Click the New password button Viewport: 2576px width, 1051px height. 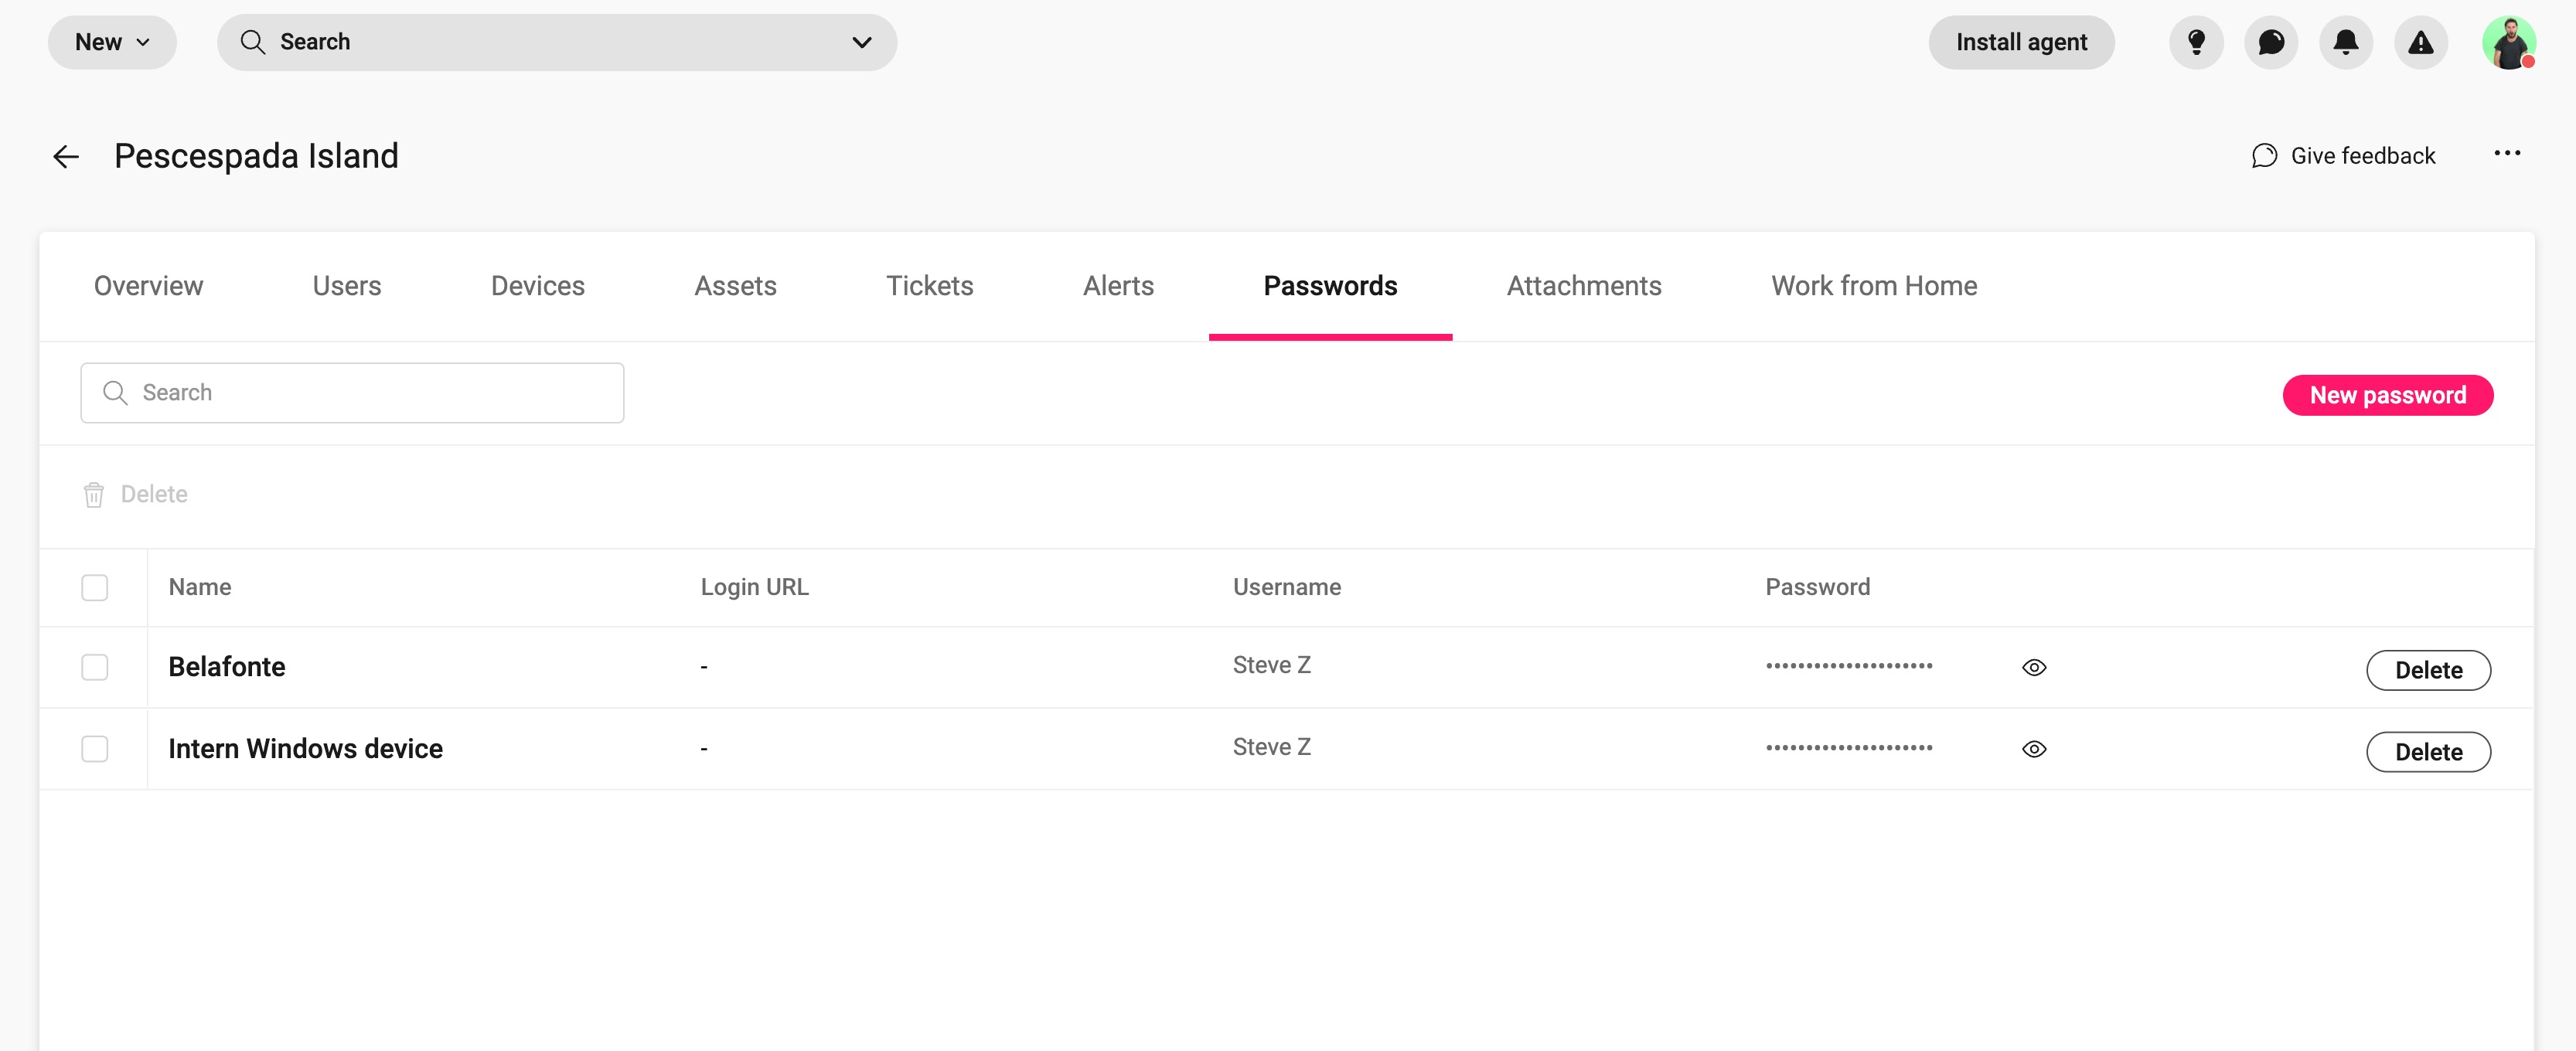2387,395
